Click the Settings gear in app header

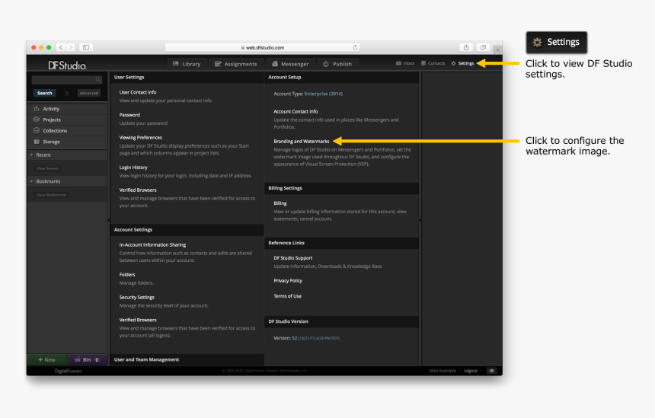click(462, 63)
